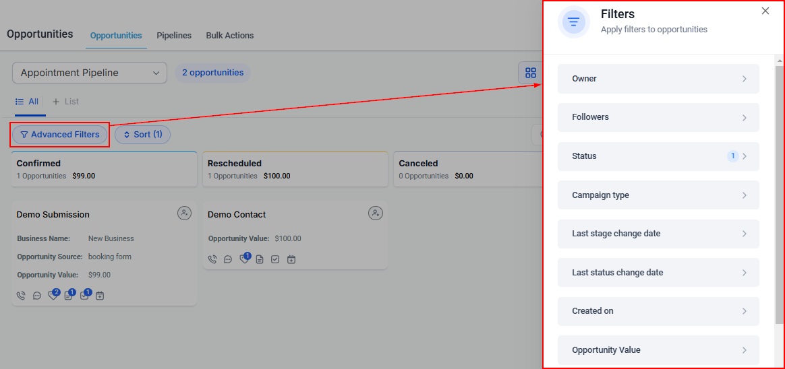The width and height of the screenshot is (785, 369).
Task: Expand the Owner filter
Action: click(x=658, y=79)
